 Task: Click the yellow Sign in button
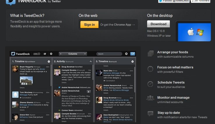(89, 24)
